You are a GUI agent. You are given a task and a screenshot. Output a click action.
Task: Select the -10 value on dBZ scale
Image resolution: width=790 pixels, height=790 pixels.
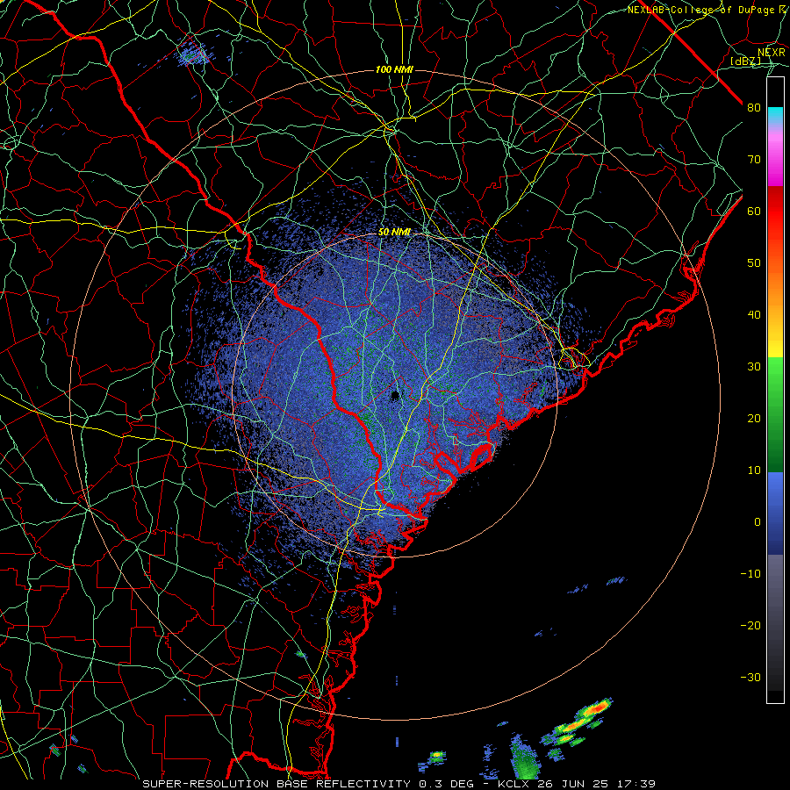(x=750, y=574)
